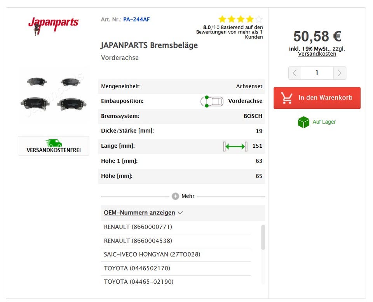Click the VERSANDKOSTENFREI badge
The image size is (373, 302).
pos(54,146)
